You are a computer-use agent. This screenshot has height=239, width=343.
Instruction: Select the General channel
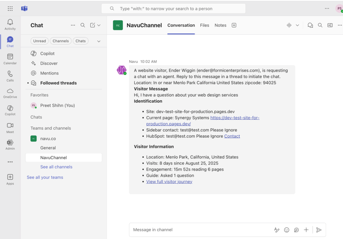point(48,148)
